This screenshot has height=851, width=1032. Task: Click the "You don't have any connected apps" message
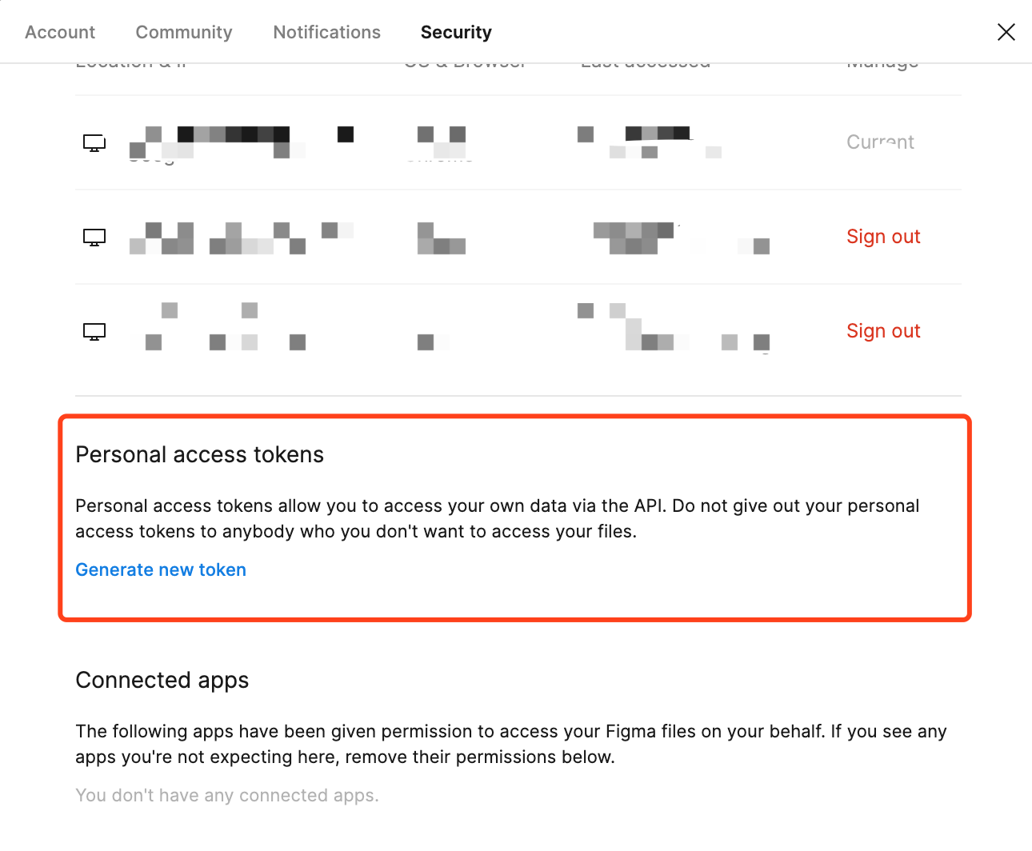227,795
